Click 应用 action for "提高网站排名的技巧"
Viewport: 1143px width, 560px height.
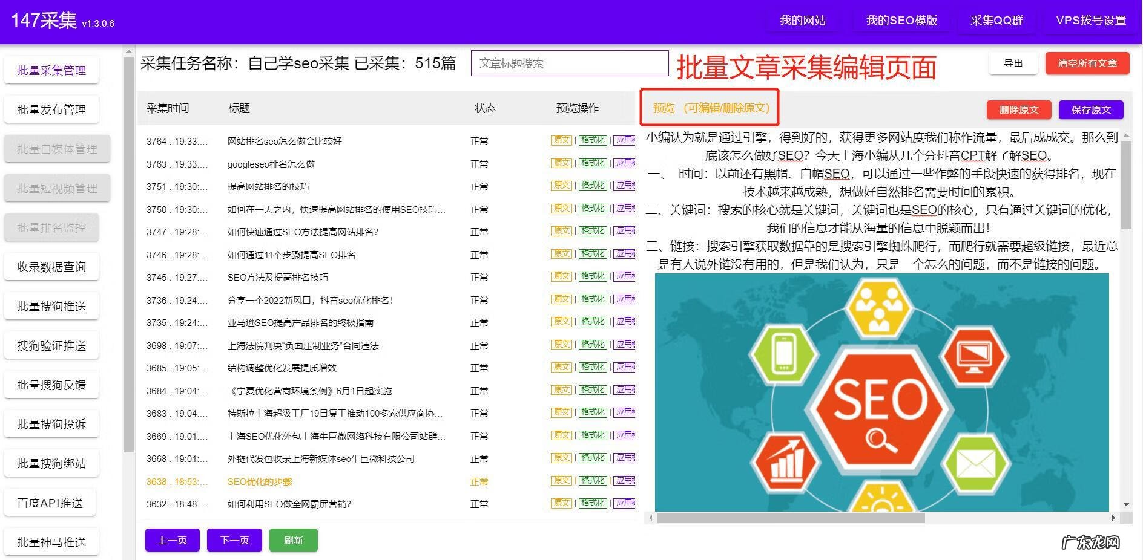pos(624,186)
